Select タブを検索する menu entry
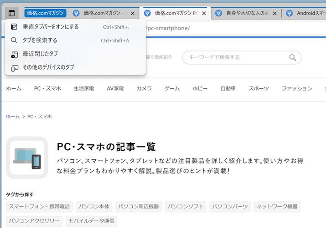This screenshot has width=326, height=228. [40, 41]
